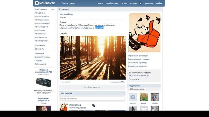The image size is (209, 117).
Task: Click the post timestamp 7 сен
Action: click(65, 82)
